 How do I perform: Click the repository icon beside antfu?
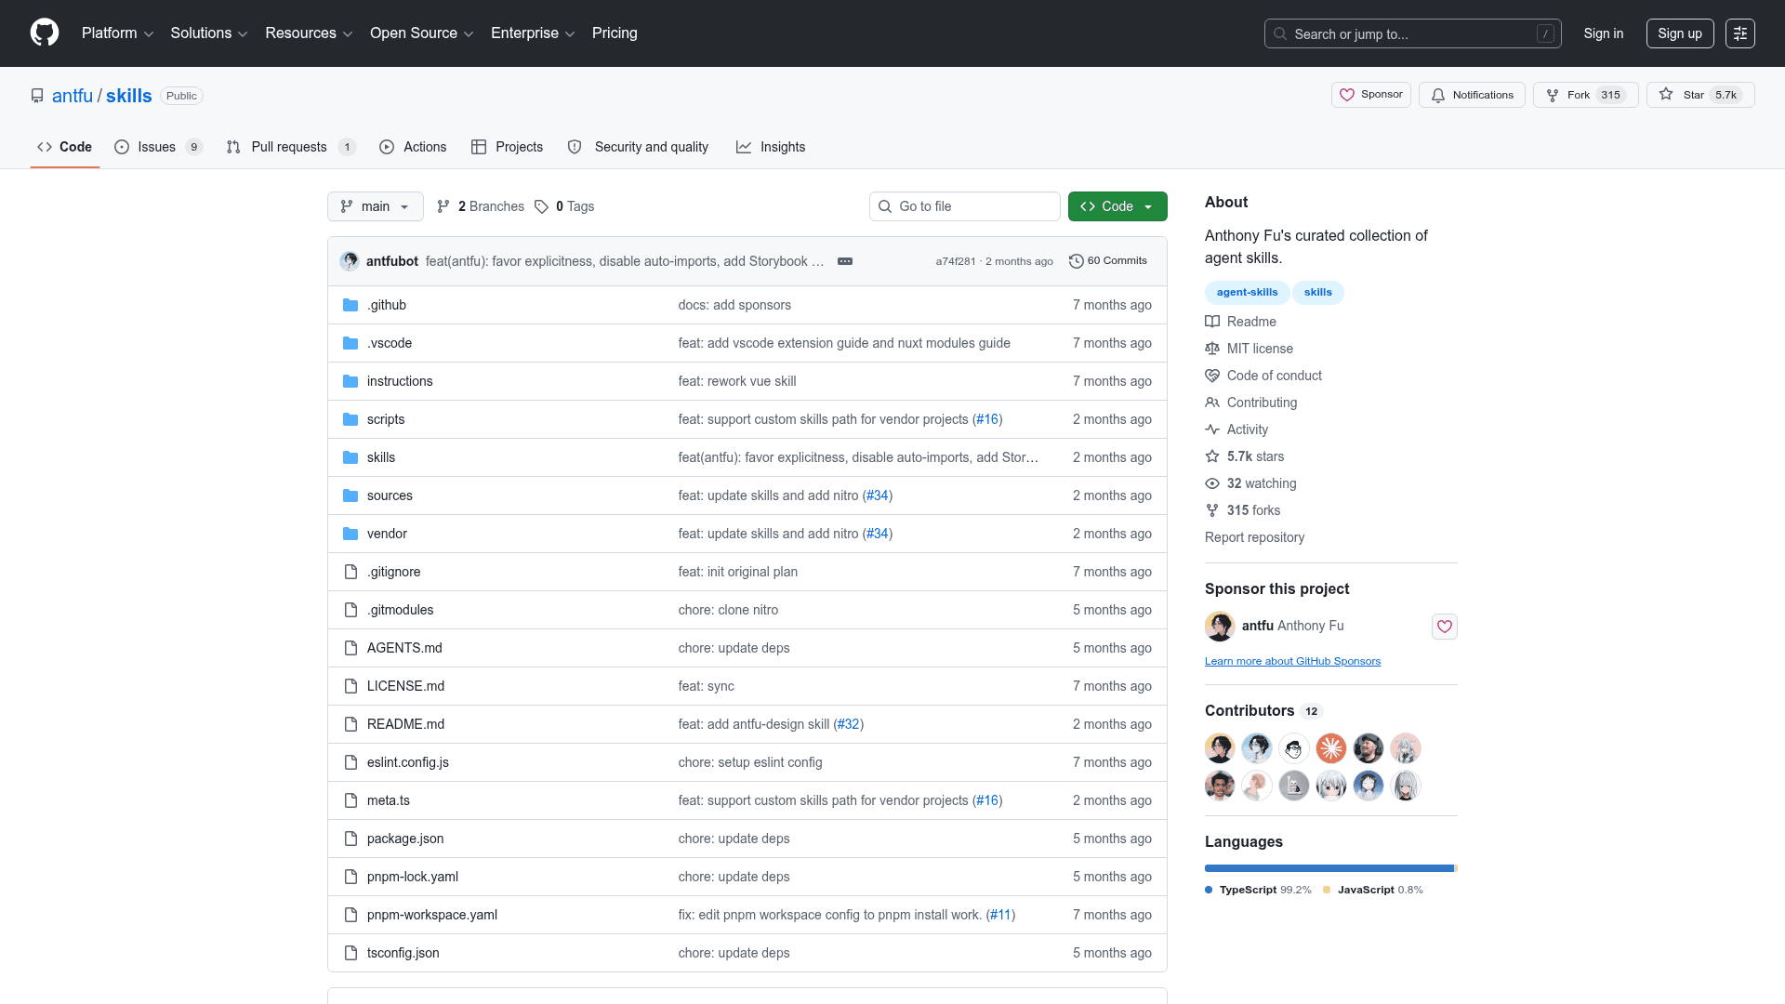pos(37,96)
